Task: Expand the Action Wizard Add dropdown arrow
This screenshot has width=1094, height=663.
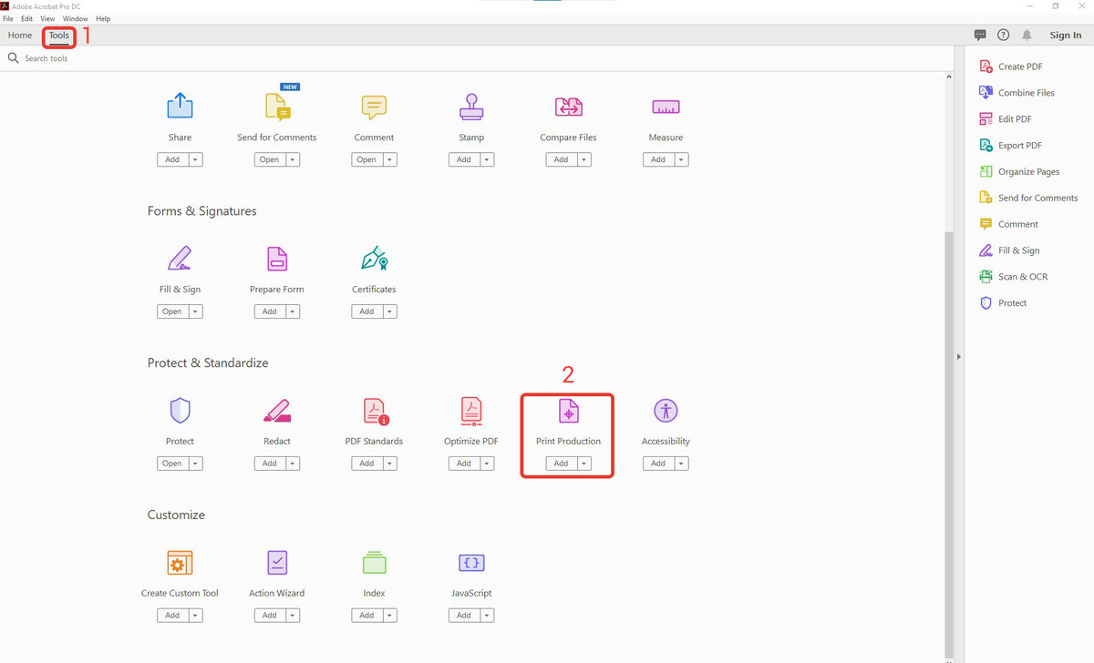Action: (293, 615)
